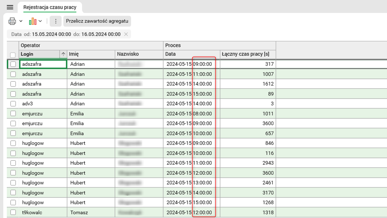Check the huglogow row with 846 seconds
Image resolution: width=387 pixels, height=218 pixels.
point(13,143)
